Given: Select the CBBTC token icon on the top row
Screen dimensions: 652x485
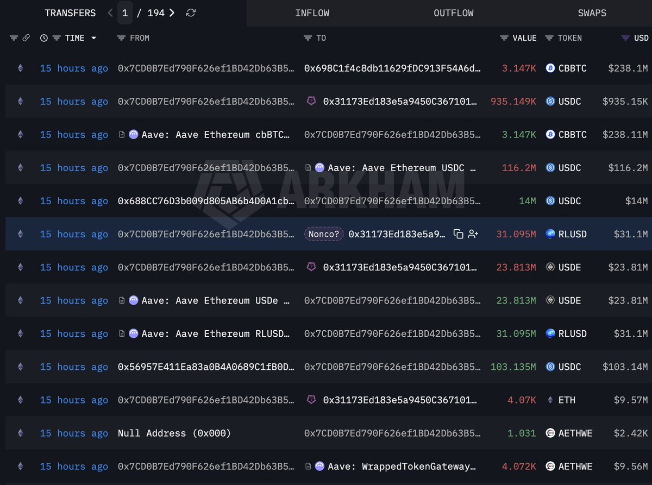Looking at the screenshot, I should point(550,68).
